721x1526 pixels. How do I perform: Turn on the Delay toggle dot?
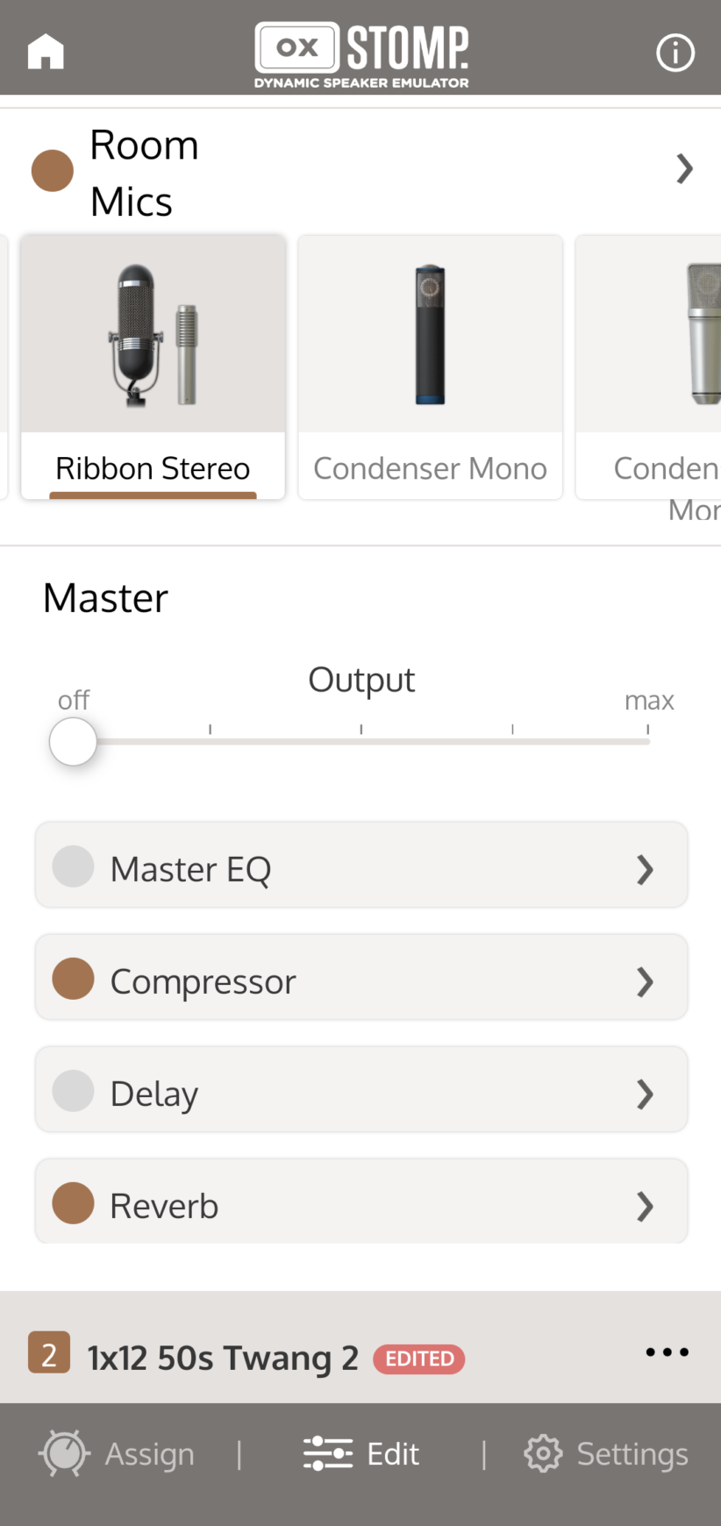pos(74,1091)
